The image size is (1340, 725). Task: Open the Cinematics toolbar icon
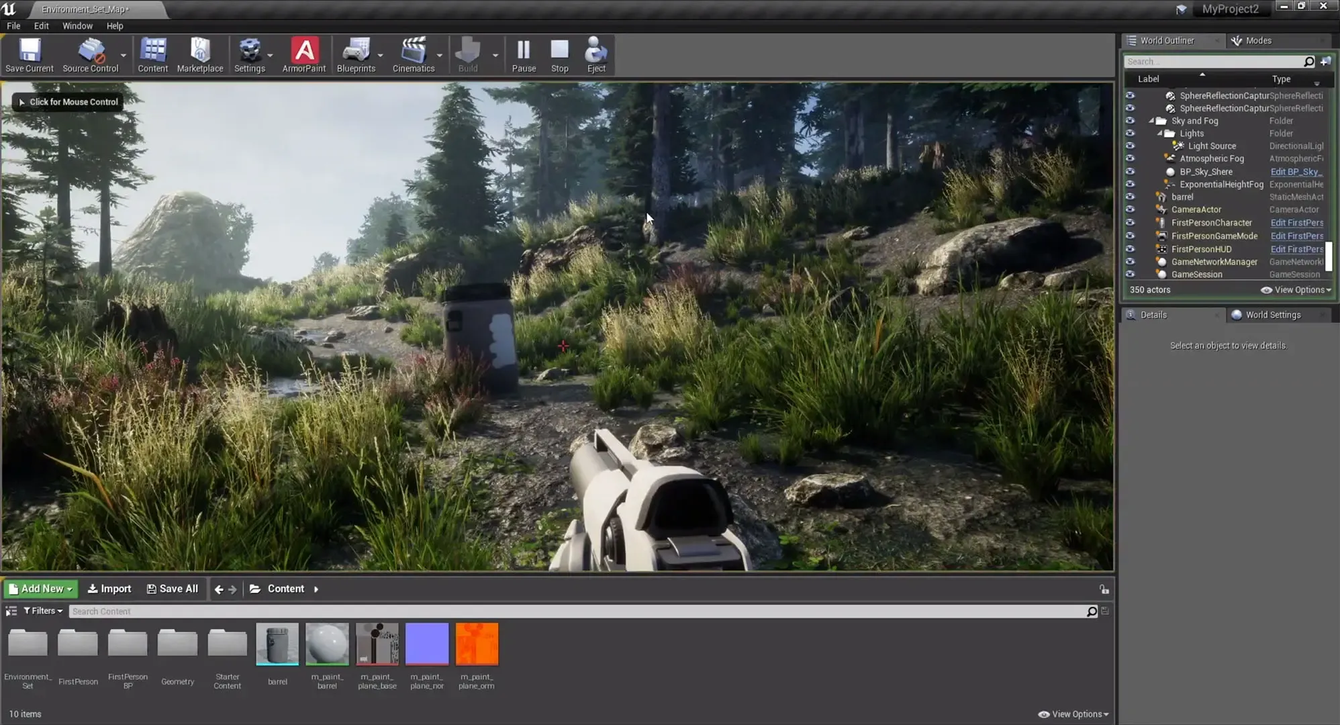pos(412,54)
